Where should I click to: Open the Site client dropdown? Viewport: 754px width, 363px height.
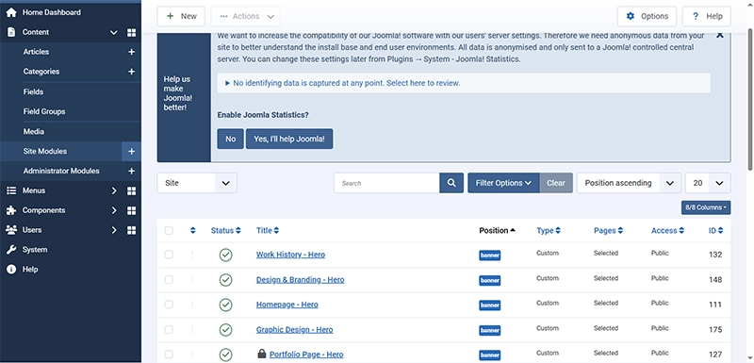197,183
